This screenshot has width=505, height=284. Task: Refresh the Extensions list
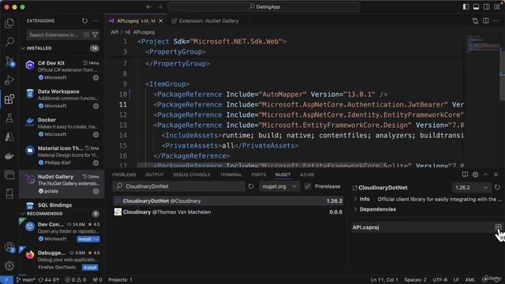(84, 21)
